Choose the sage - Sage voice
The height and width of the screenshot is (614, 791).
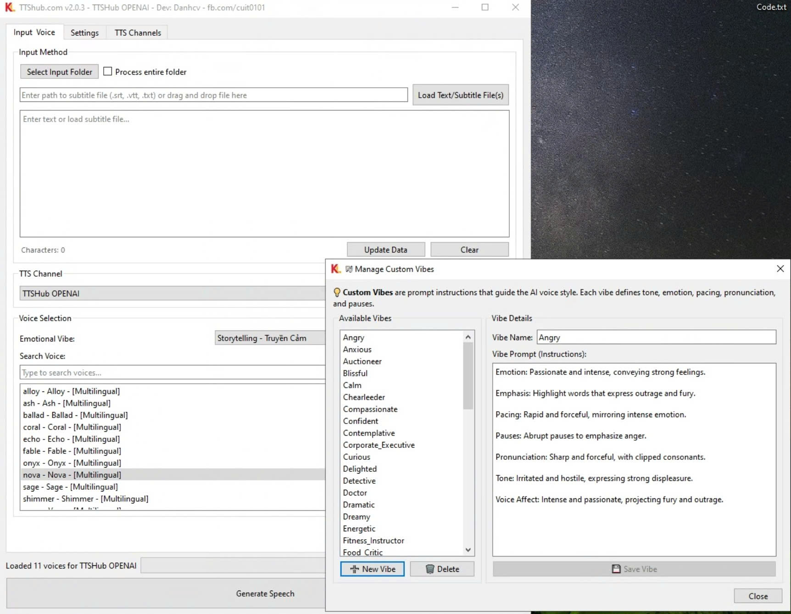[x=173, y=486]
